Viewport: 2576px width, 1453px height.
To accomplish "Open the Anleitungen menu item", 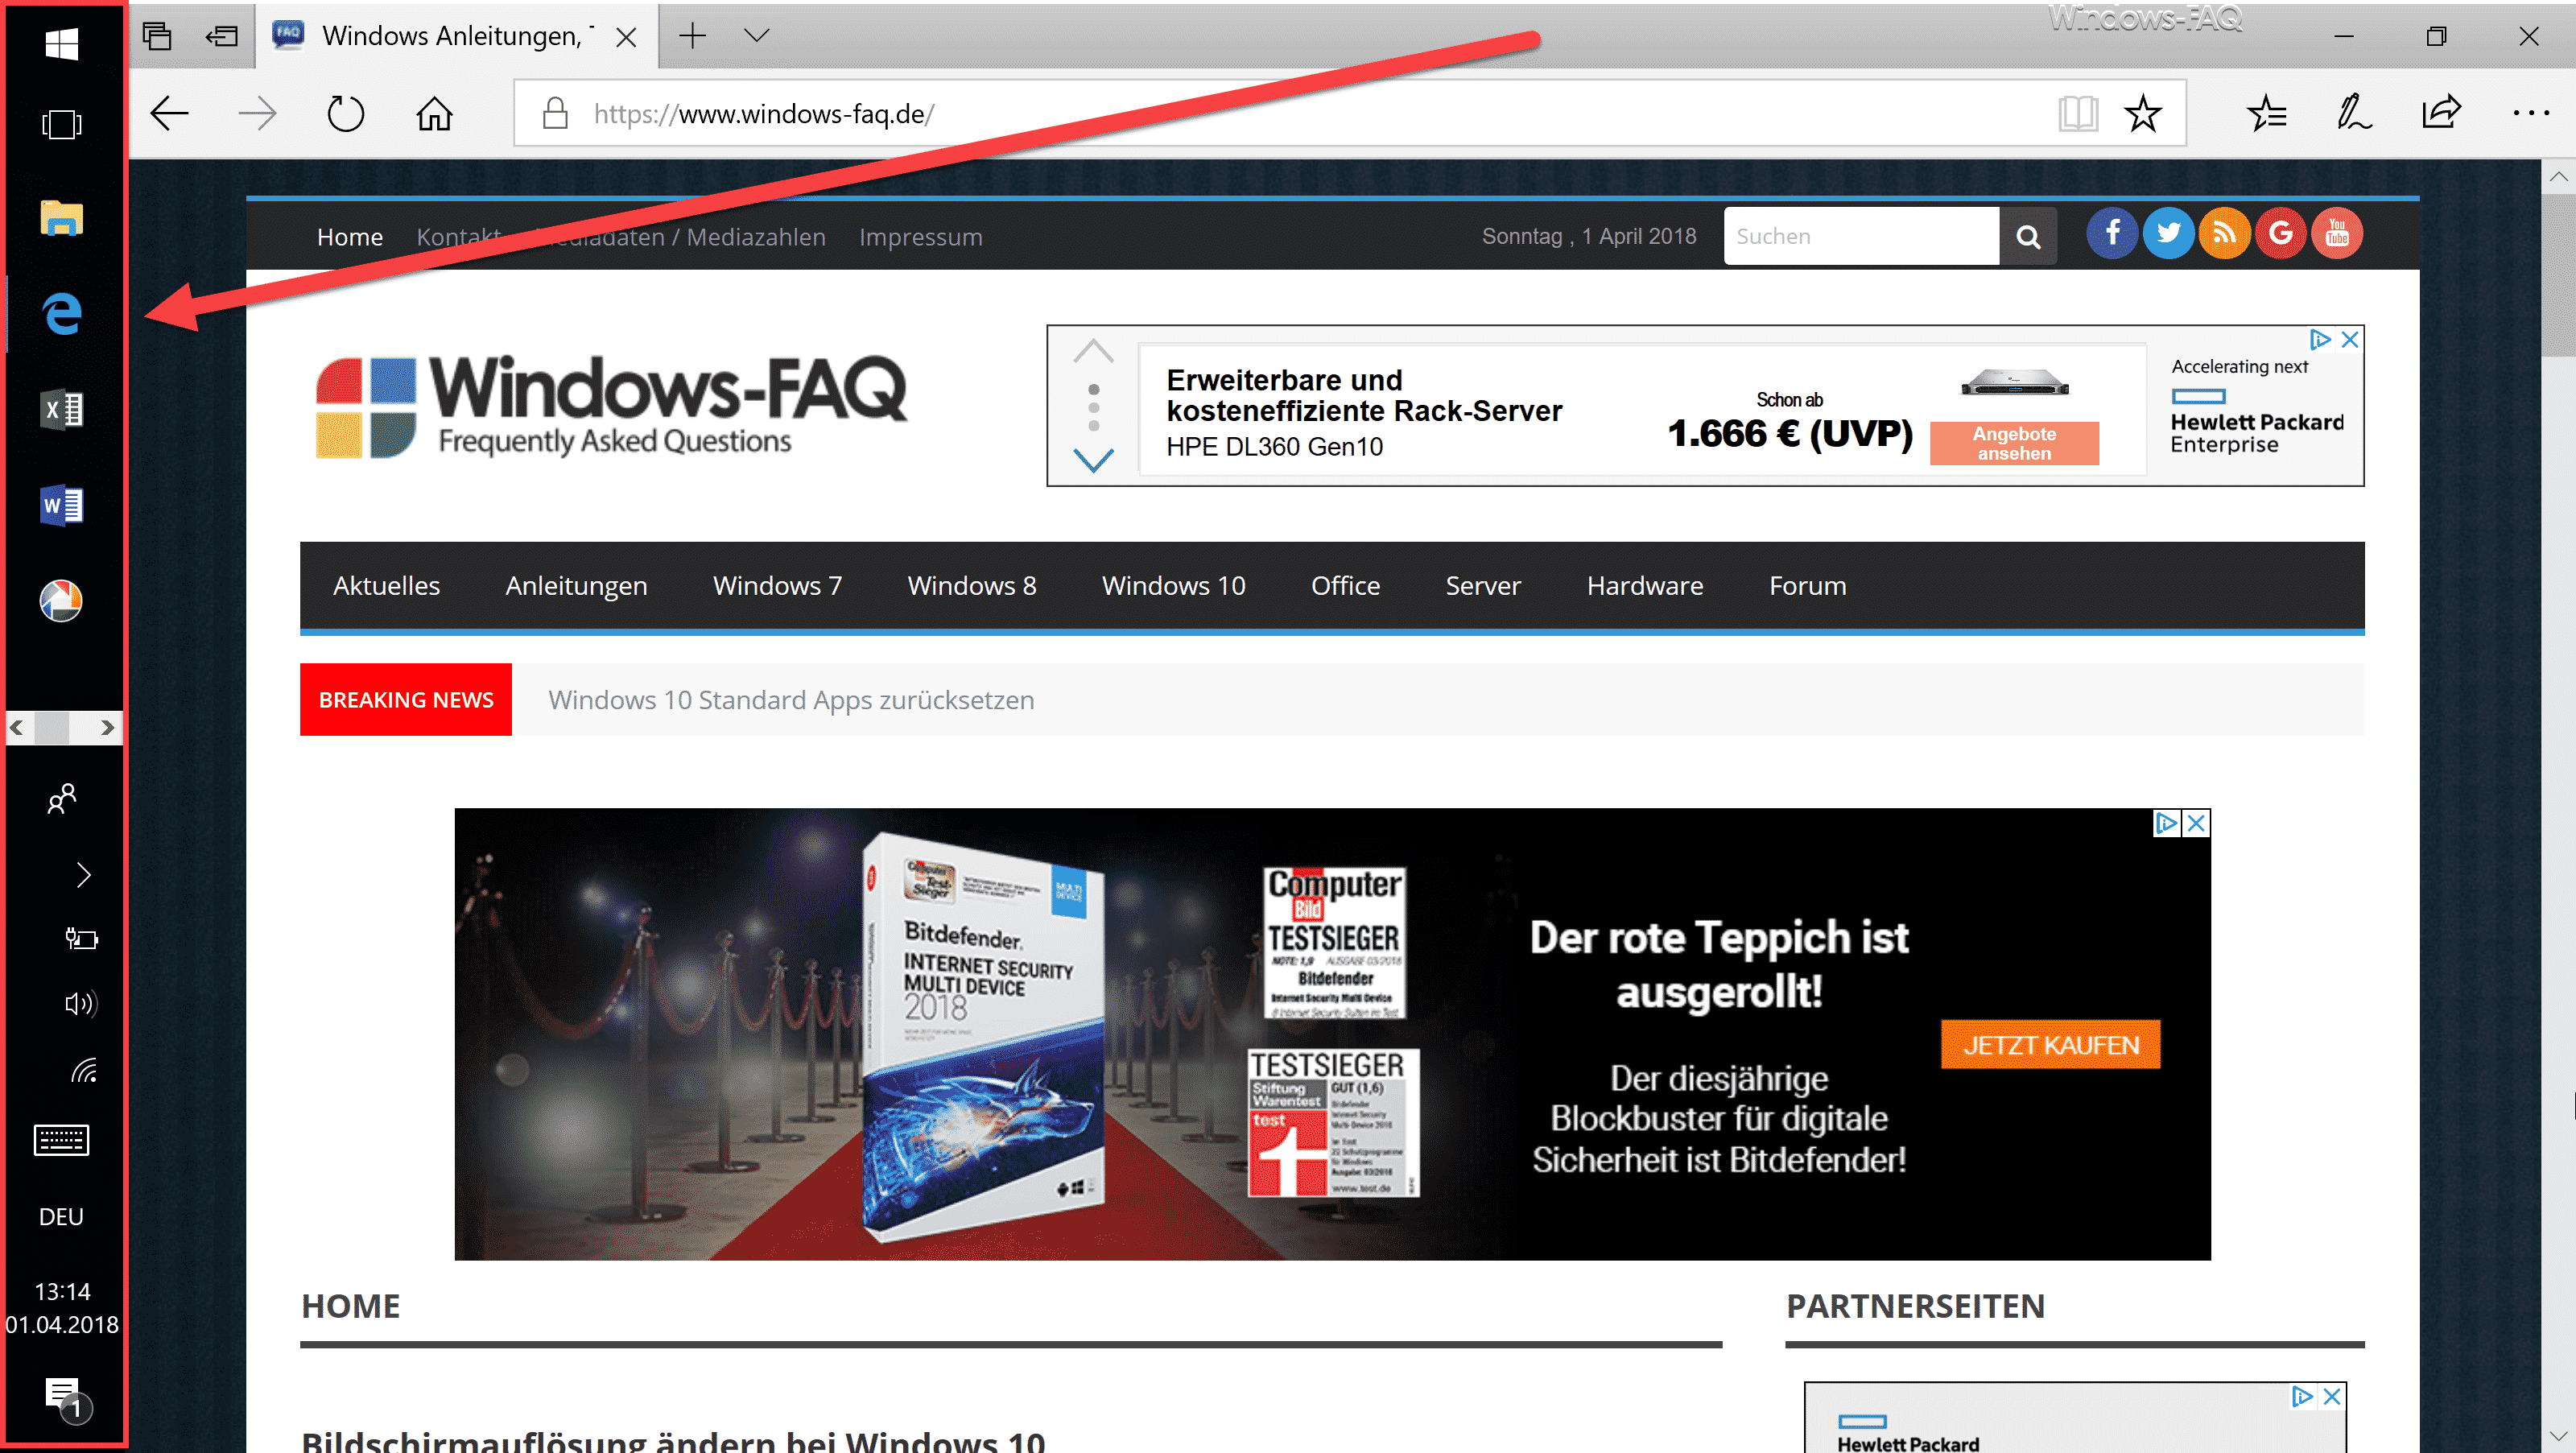I will [x=576, y=586].
